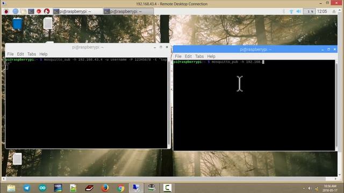The width and height of the screenshot is (344, 193).
Task: Open Telegram from Windows taskbar
Action: click(27, 188)
